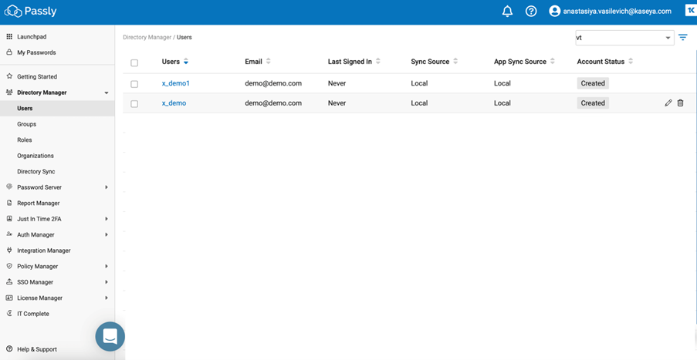Click the SSO Manager icon
The image size is (697, 360).
pyautogui.click(x=9, y=282)
